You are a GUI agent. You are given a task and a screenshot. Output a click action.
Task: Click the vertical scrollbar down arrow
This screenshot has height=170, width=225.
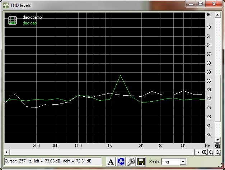click(x=218, y=139)
